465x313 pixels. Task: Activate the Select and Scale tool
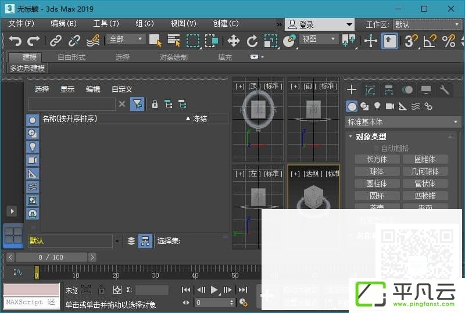tap(270, 41)
